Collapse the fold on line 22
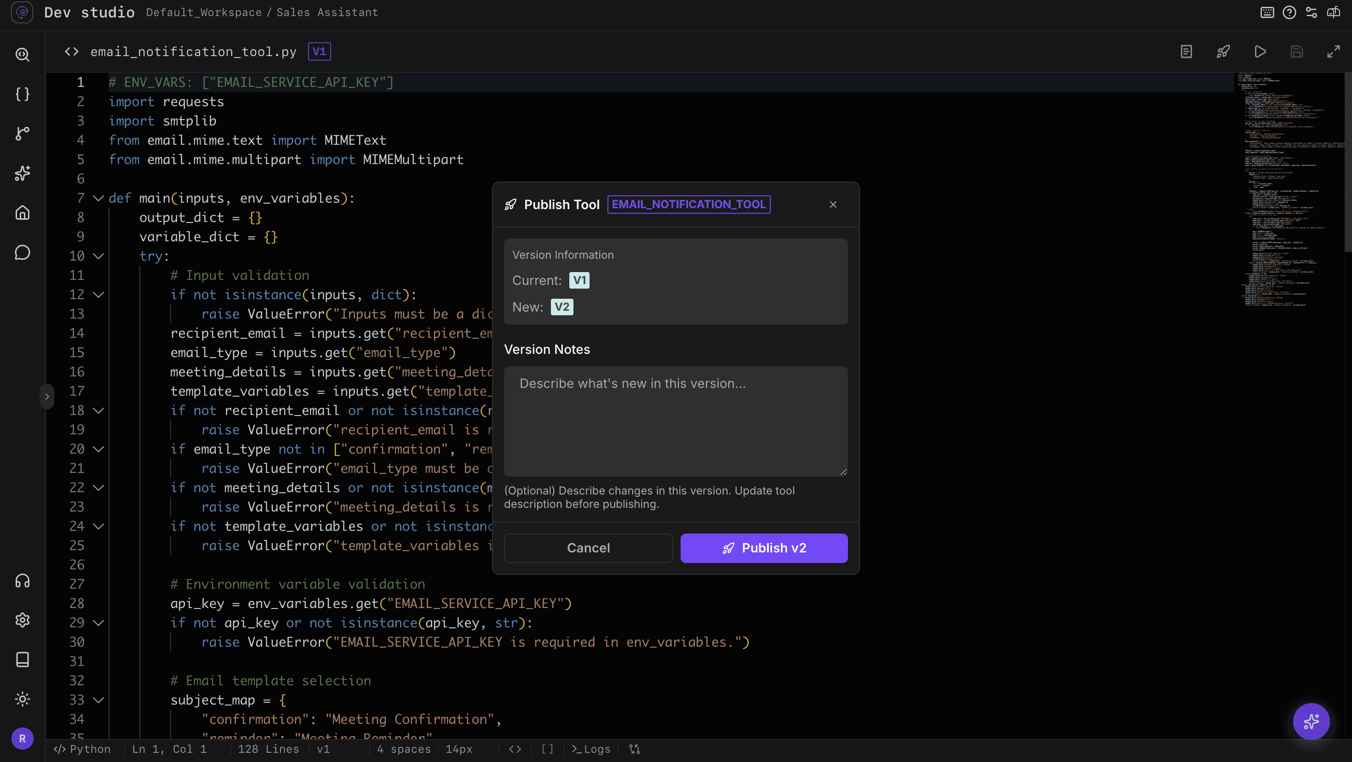This screenshot has height=762, width=1352. click(98, 488)
